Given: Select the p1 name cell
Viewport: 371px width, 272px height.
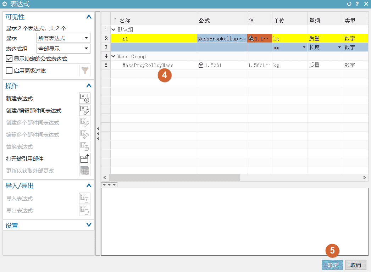Looking at the screenshot, I should click(x=154, y=38).
